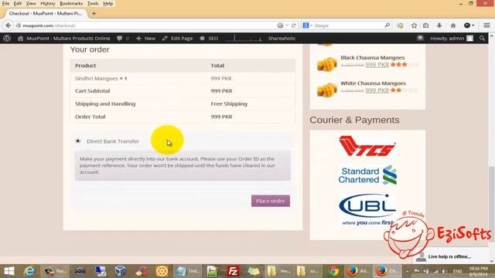Open the View menu
This screenshot has height=278, width=495.
pyautogui.click(x=31, y=3)
